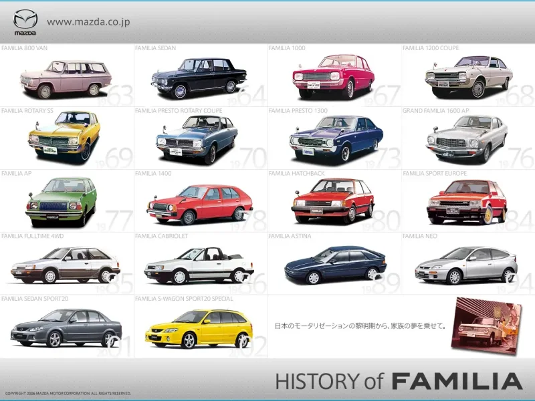Click the 'FAMILIA PRESTO ROTARY COUPE' label

[x=179, y=111]
